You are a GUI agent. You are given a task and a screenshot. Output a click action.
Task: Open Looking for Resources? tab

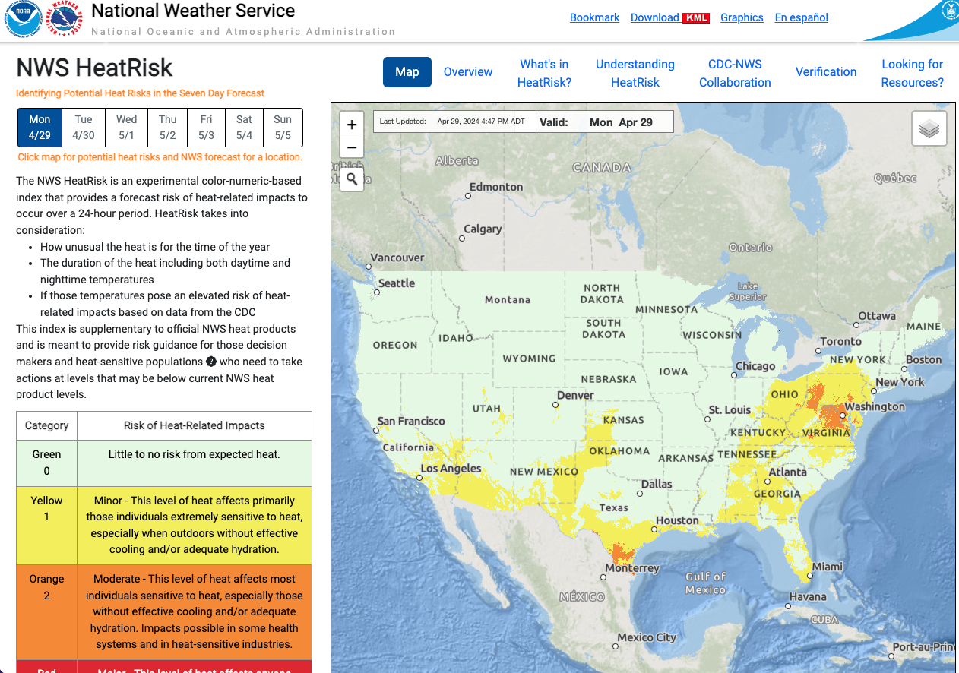[913, 73]
